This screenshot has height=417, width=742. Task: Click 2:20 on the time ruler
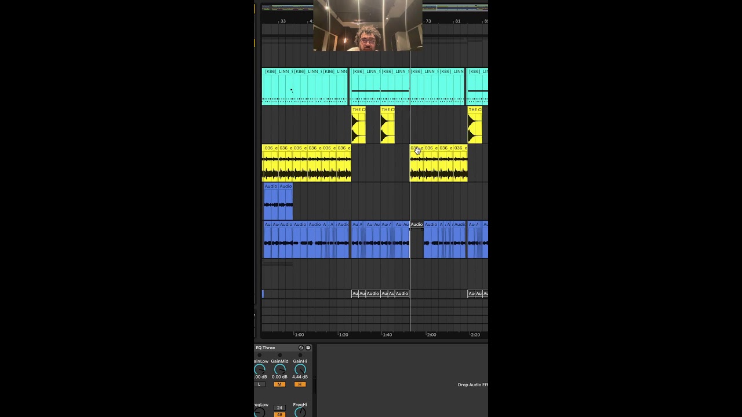[x=475, y=335]
